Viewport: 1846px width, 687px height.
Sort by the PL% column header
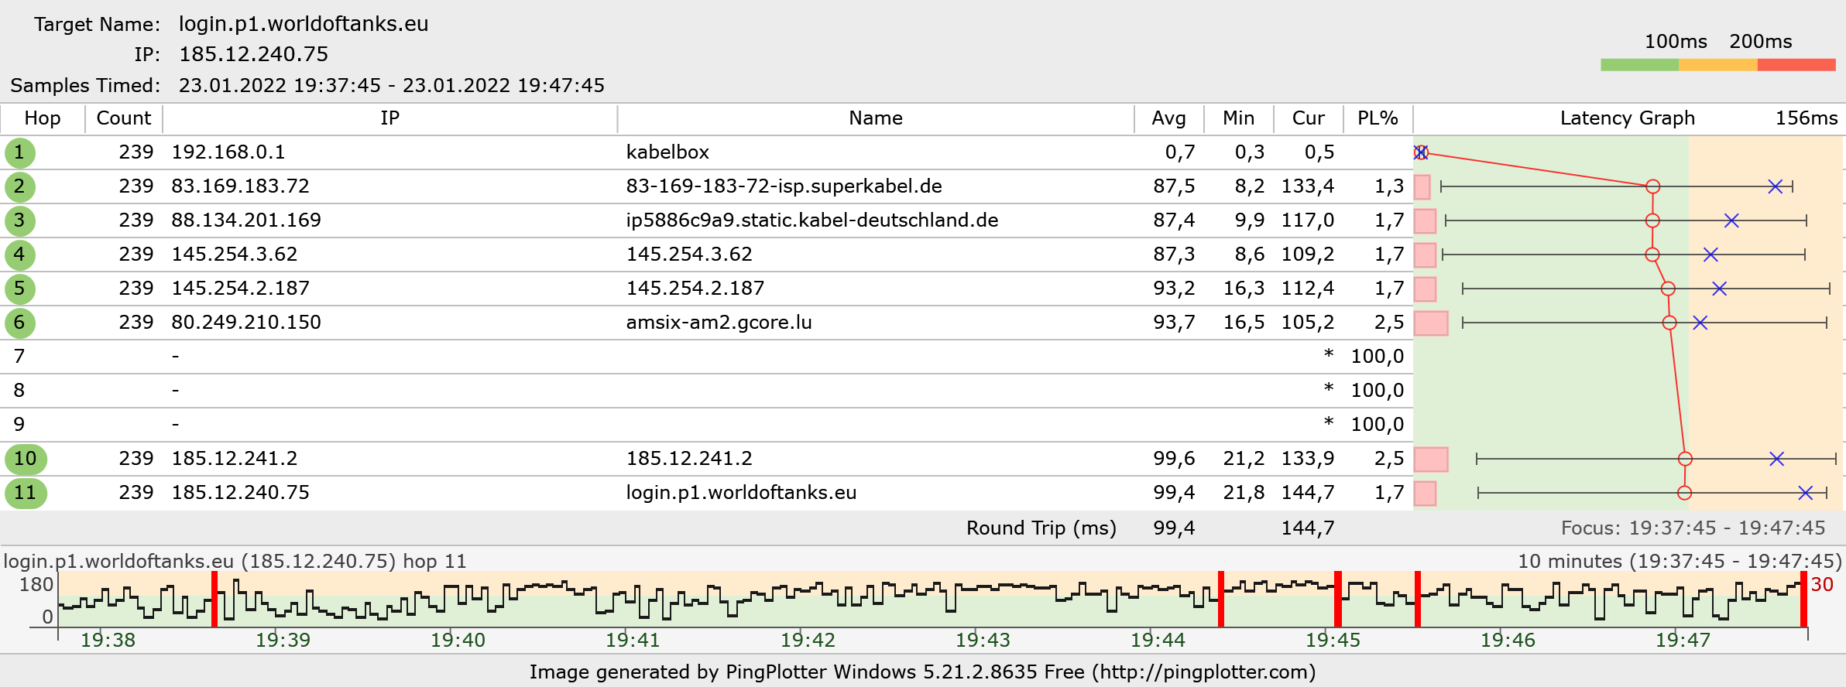(1377, 118)
